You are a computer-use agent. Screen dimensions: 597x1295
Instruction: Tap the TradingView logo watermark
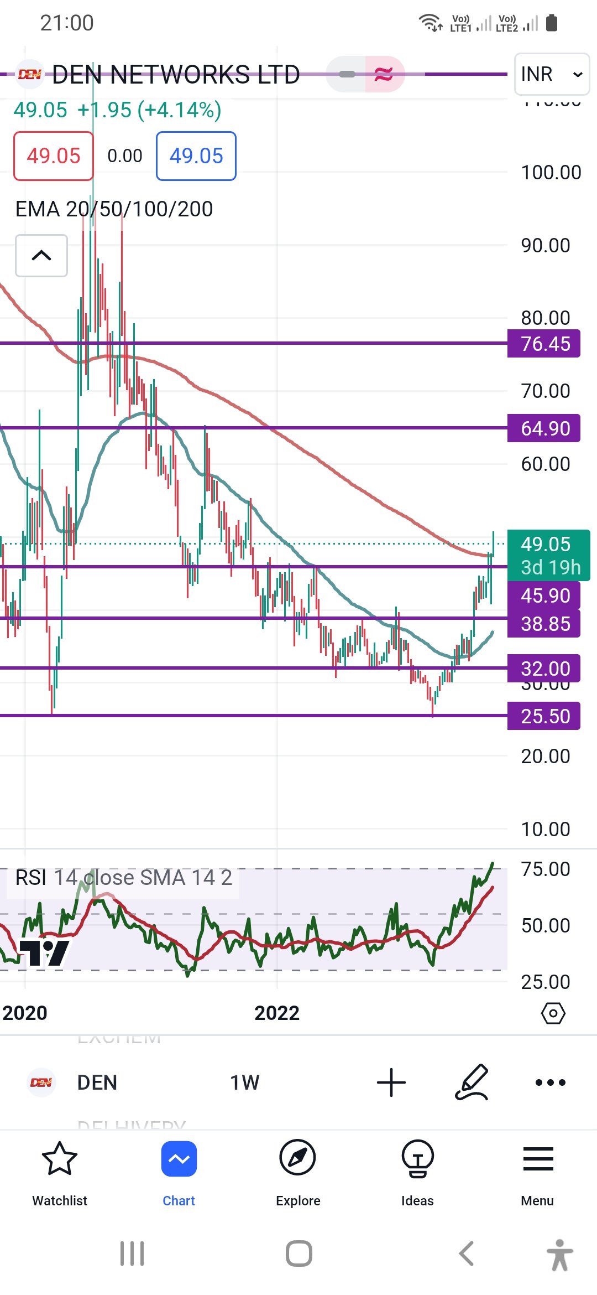pos(44,952)
